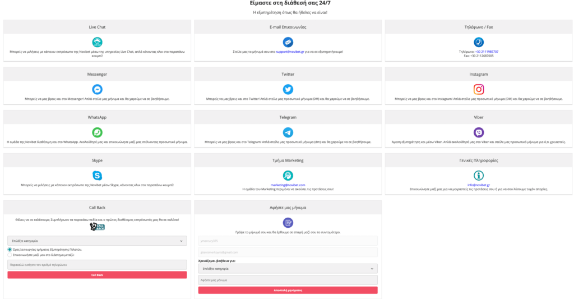Click the red send message button
The height and width of the screenshot is (299, 574).
click(288, 290)
